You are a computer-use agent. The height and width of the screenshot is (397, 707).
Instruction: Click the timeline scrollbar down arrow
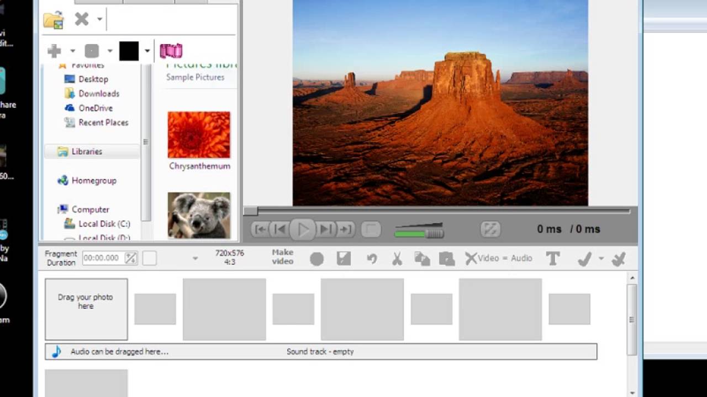(x=632, y=393)
